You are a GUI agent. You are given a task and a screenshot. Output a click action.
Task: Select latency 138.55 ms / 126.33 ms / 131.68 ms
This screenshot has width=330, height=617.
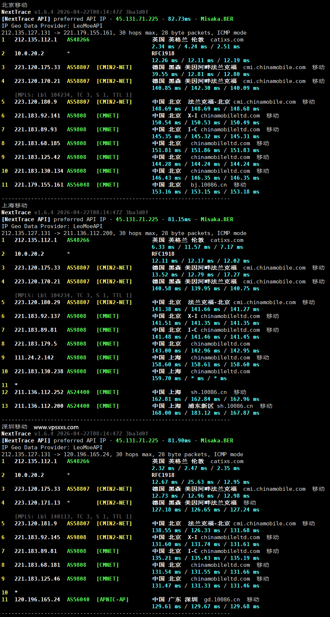[x=205, y=530]
